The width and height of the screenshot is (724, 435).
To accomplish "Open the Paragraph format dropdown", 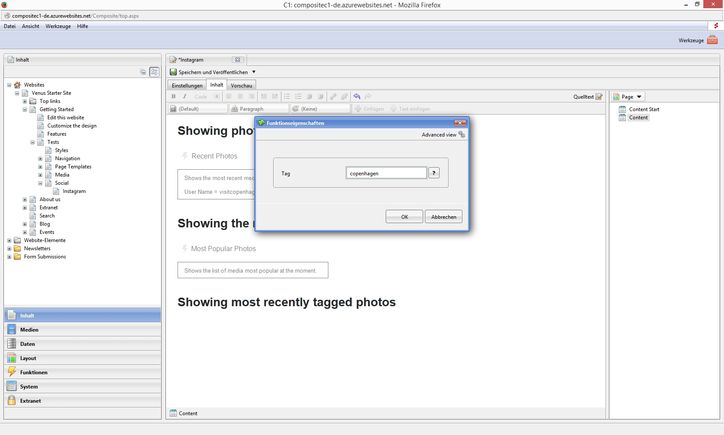I will tap(259, 109).
